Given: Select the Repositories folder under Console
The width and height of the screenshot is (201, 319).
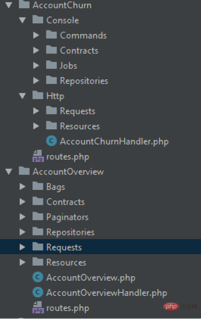Looking at the screenshot, I should point(84,81).
